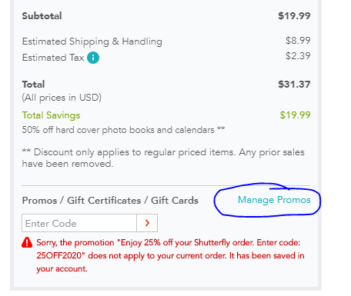
Task: Click the All prices in USD note
Action: point(62,98)
